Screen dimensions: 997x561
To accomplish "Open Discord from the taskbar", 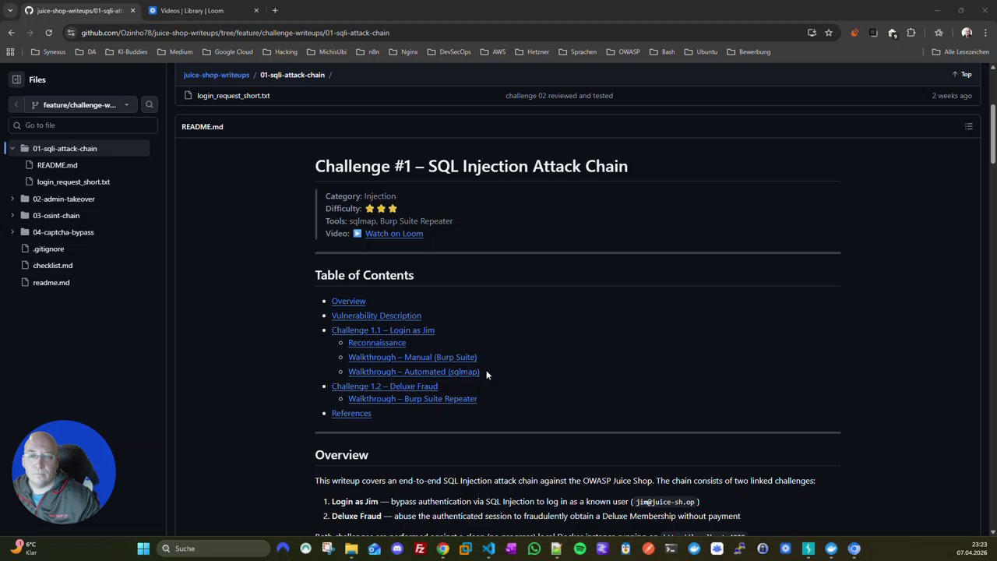I will click(397, 549).
